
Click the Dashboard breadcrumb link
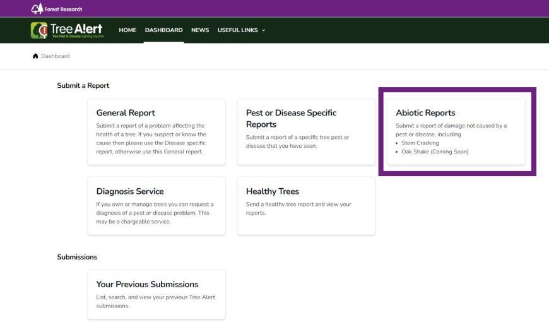click(x=56, y=56)
